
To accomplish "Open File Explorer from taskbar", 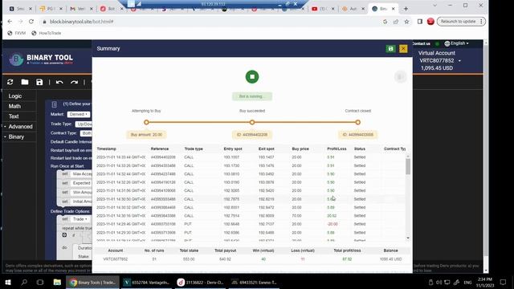I will tap(57, 282).
